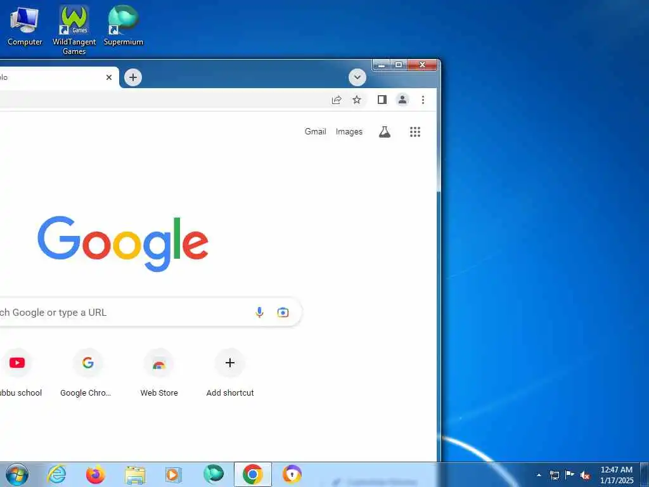Open a new tab with the plus button
Image resolution: width=649 pixels, height=487 pixels.
(133, 77)
